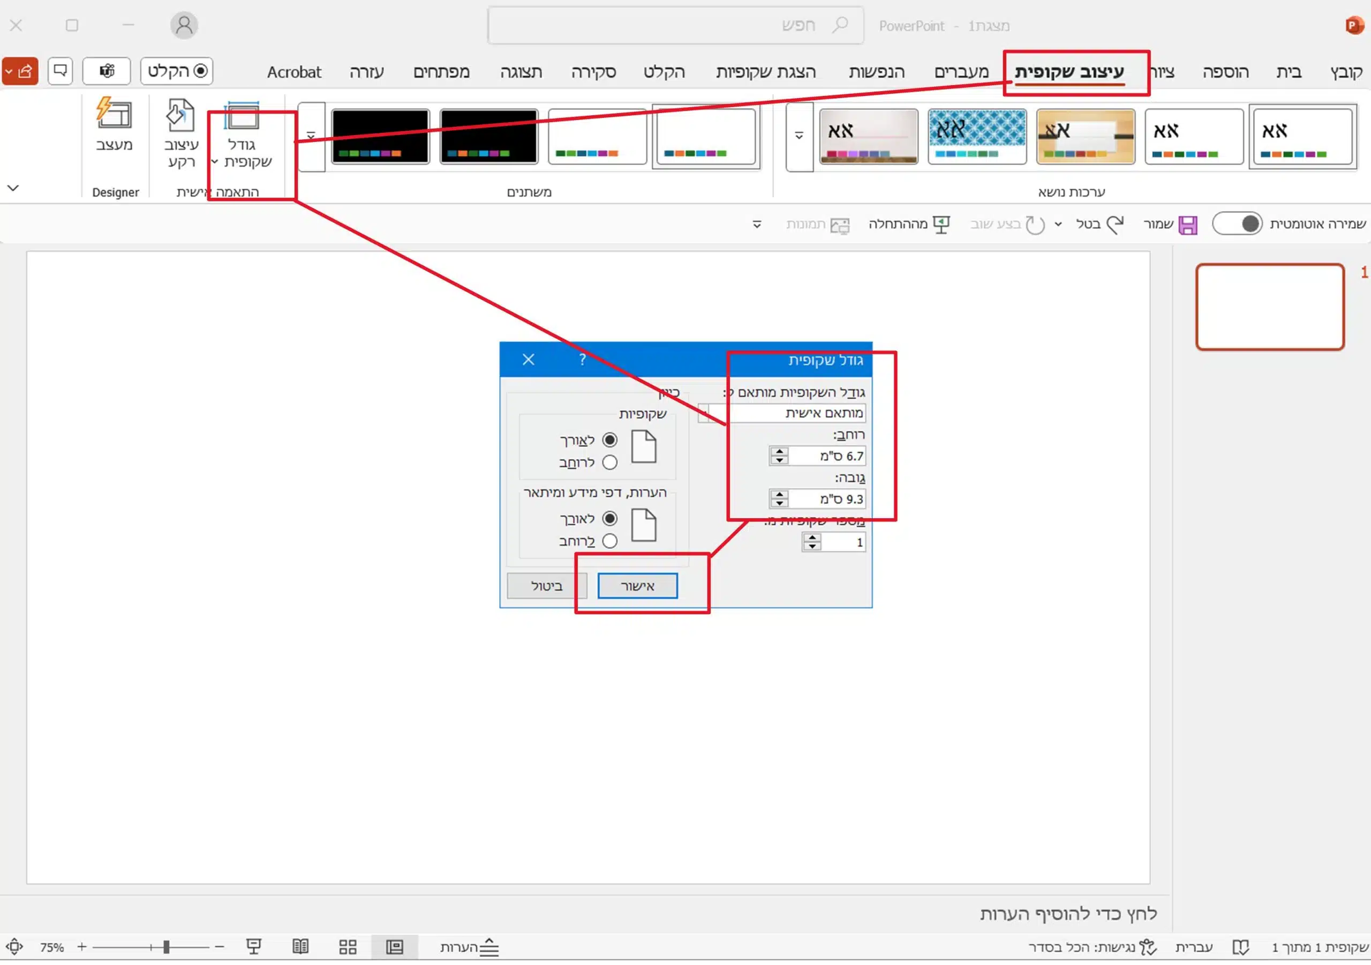Cancel (ביטול) the slide size dialog
The width and height of the screenshot is (1371, 965).
click(x=546, y=586)
